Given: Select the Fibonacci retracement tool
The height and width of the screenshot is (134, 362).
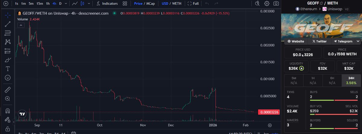Looking at the screenshot, I should point(8,33).
